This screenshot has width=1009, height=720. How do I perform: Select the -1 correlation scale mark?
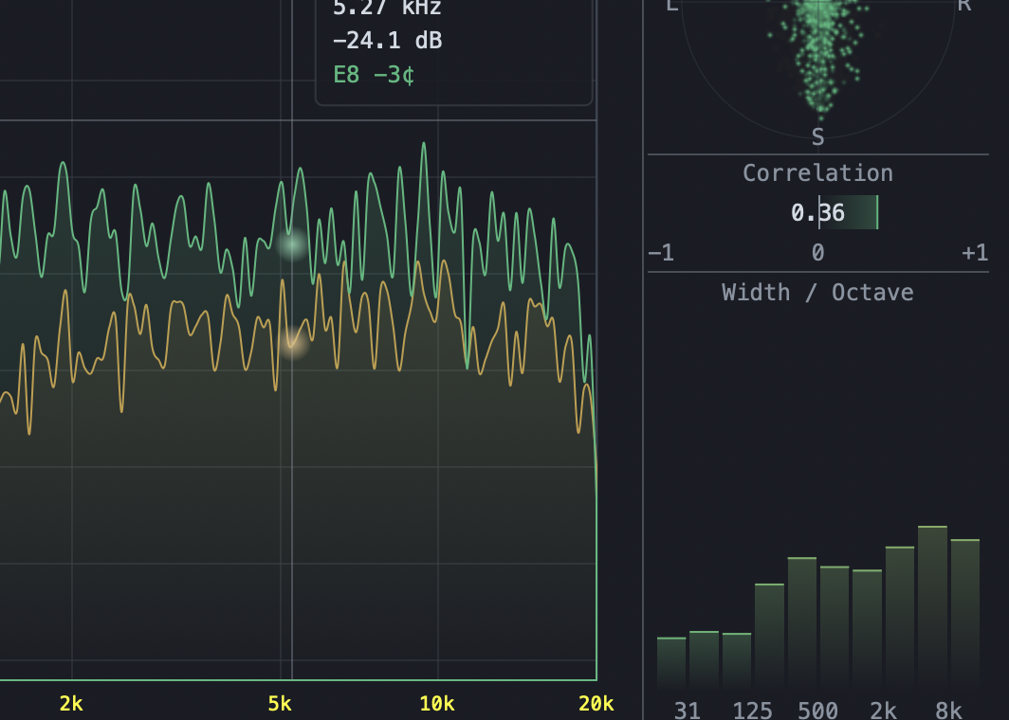(661, 252)
